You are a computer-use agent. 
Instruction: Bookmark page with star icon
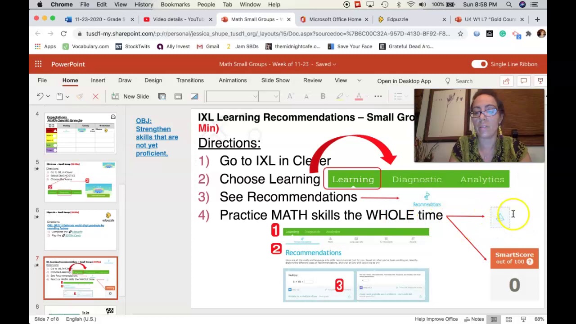[460, 34]
